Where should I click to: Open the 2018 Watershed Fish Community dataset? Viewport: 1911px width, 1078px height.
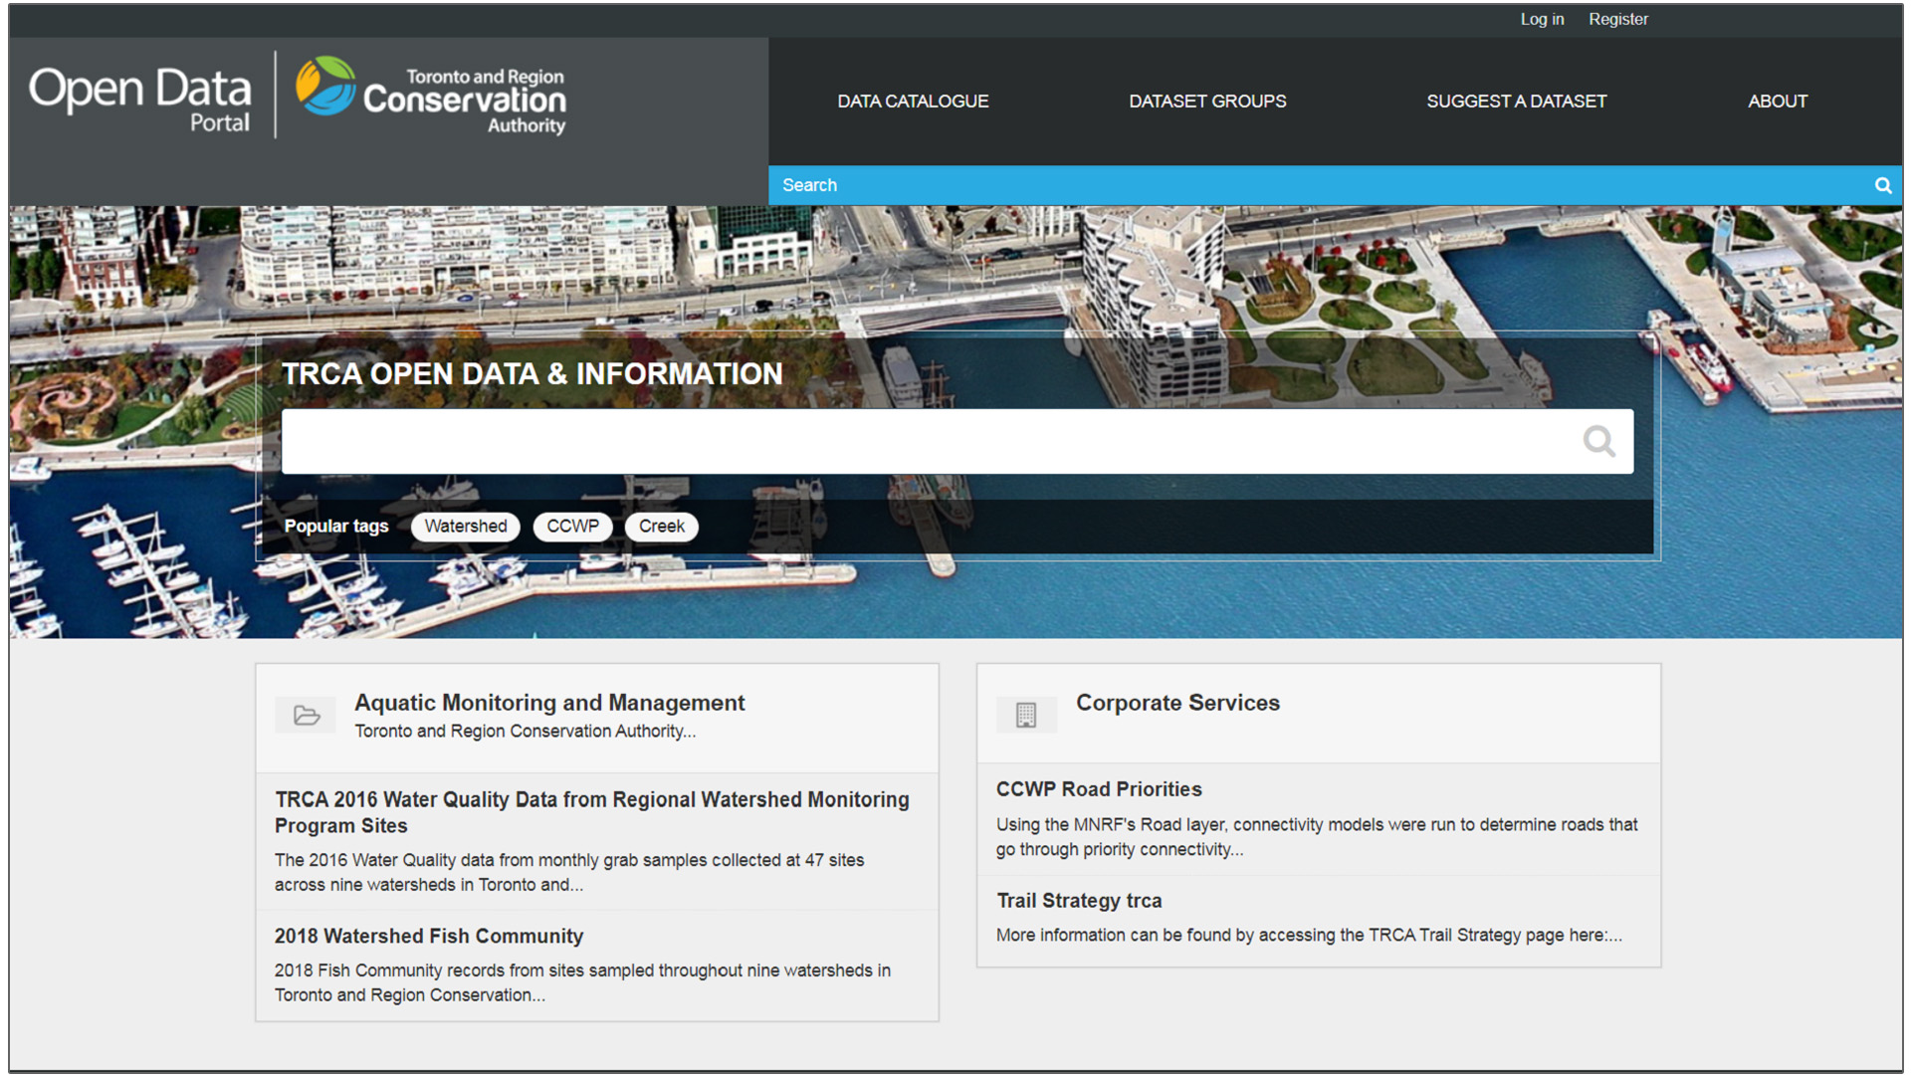click(x=429, y=937)
